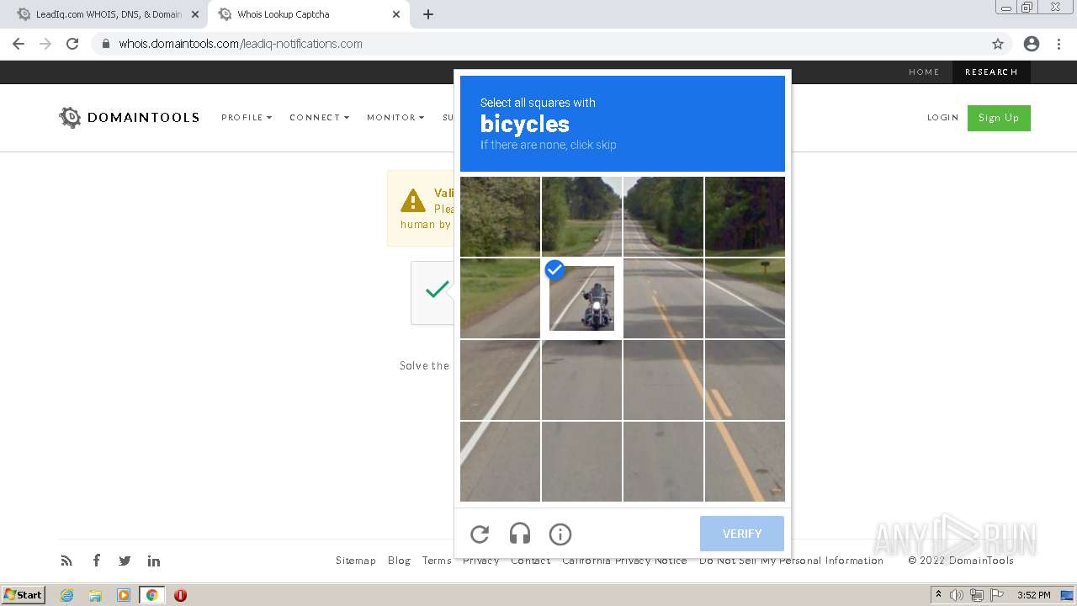Image resolution: width=1077 pixels, height=606 pixels.
Task: Open the LinkedIn icon in footer
Action: (x=154, y=561)
